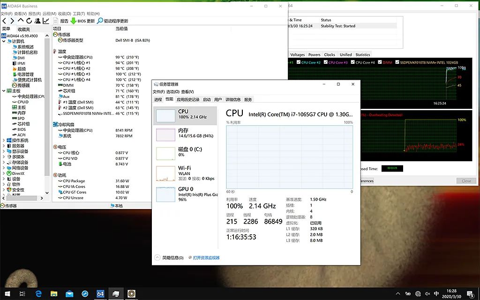This screenshot has height=300, width=480.
Task: Open AIDA64 工具(T) menu
Action: tap(79, 14)
